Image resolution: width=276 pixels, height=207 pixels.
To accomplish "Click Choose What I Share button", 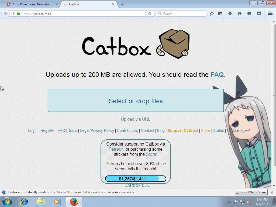I will [251, 192].
